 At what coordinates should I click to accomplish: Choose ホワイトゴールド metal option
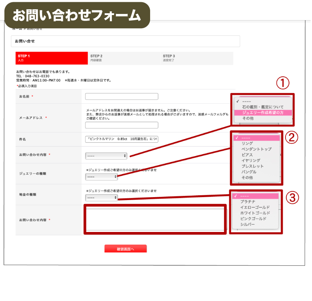(255, 213)
